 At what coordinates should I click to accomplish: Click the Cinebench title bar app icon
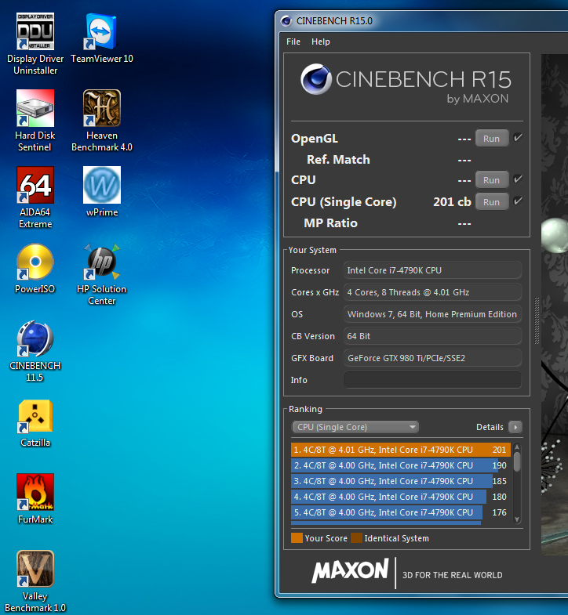pos(286,21)
